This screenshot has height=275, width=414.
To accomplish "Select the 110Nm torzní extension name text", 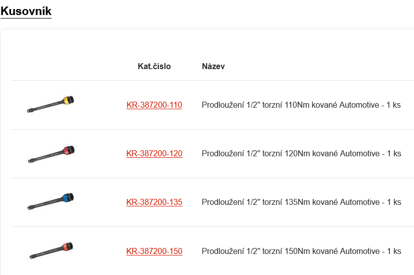I will point(291,105).
